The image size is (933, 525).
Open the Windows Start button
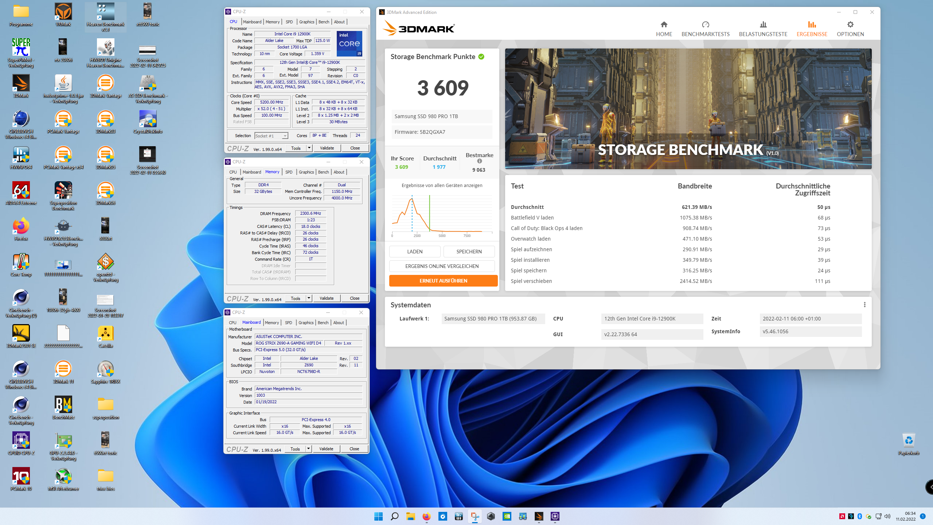coord(378,516)
